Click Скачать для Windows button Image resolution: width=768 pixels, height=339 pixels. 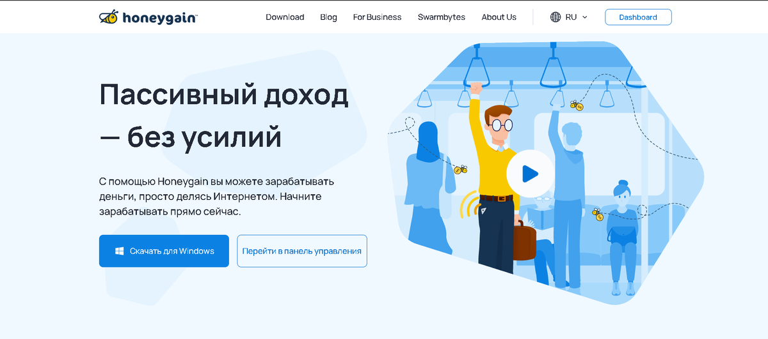164,251
